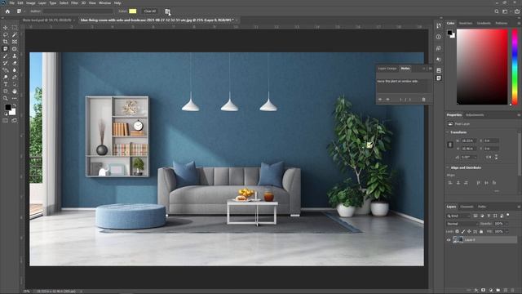522x294 pixels.
Task: Open the layer Kind filter dropdown
Action: coord(458,216)
